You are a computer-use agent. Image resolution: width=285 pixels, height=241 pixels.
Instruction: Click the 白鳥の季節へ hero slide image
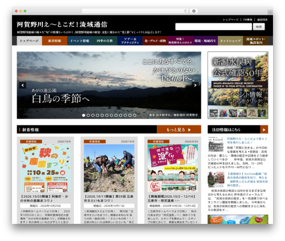(x=109, y=85)
